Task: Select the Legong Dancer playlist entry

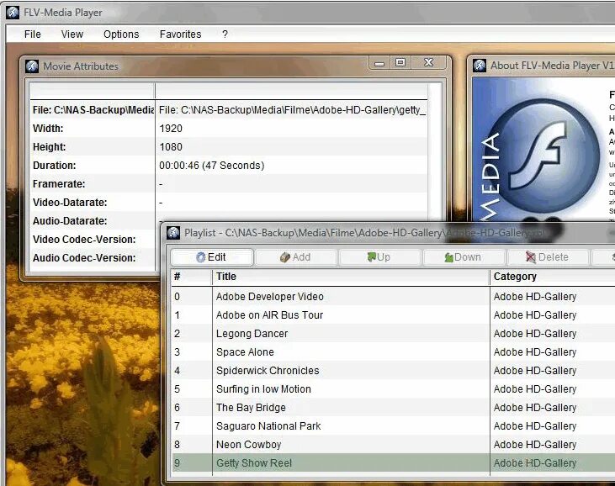Action: pos(393,334)
